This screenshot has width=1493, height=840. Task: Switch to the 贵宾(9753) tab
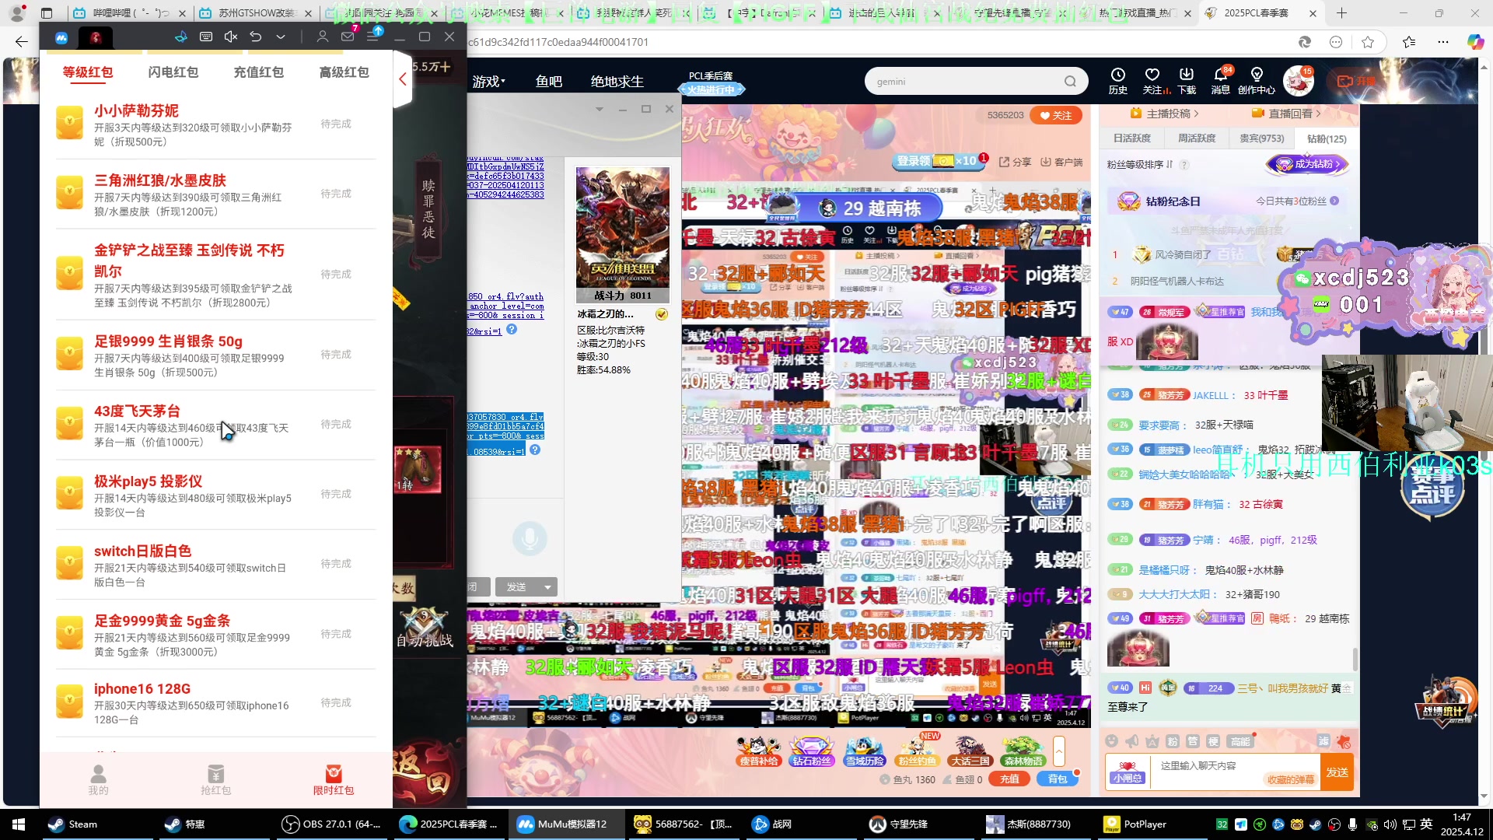tap(1261, 138)
